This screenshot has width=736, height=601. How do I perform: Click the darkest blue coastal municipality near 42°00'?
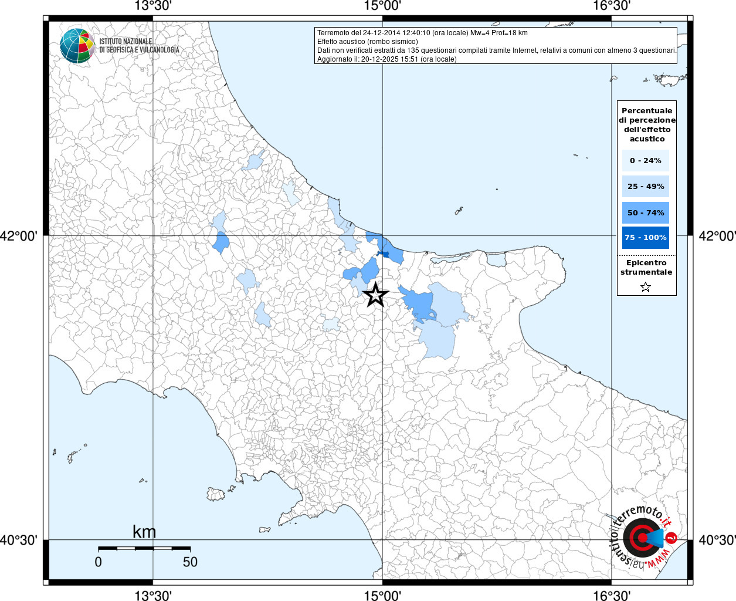(x=383, y=254)
